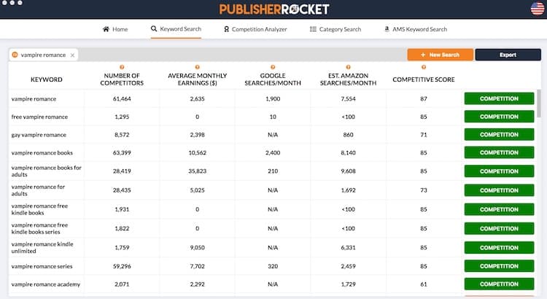Open AMS Keyword Search tab
547x299 pixels.
(x=415, y=29)
